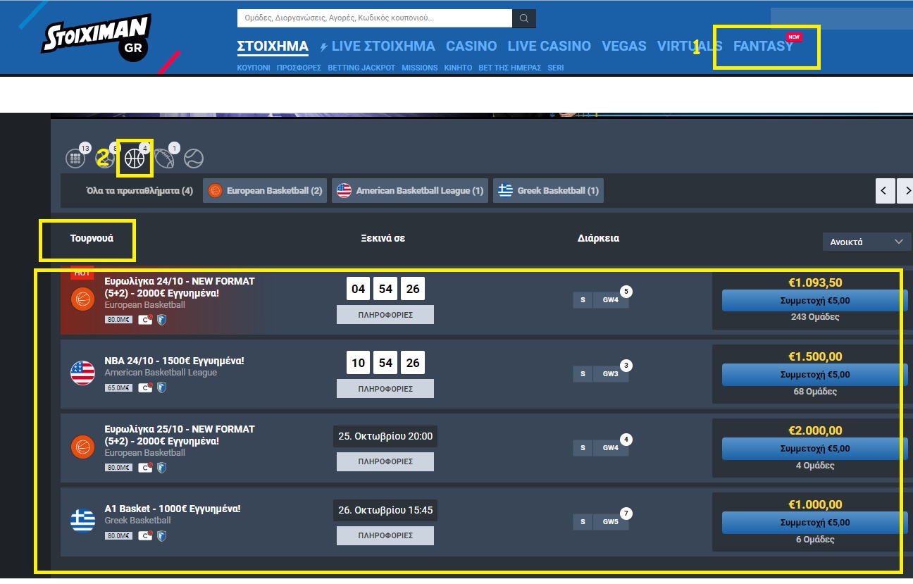Sort by the Διάρκεια column header

pos(598,238)
